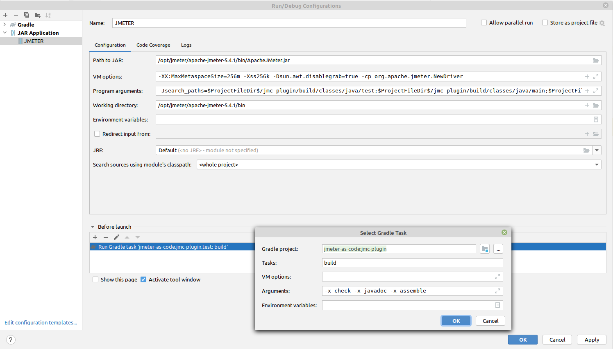Enable Allow parallel run
The height and width of the screenshot is (349, 613).
pos(484,23)
